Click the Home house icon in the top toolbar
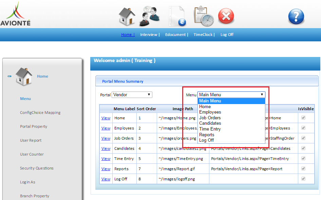 coord(127,17)
